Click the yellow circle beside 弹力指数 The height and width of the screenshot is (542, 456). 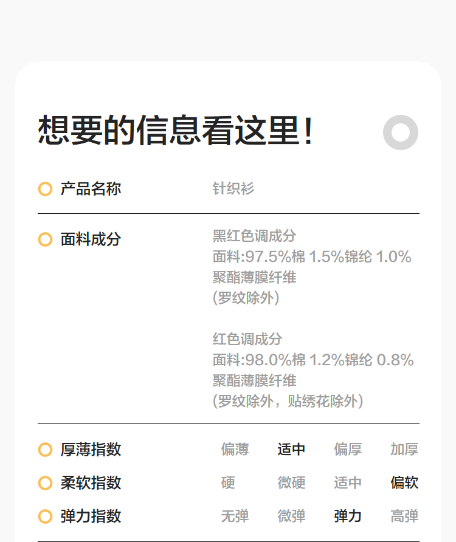coord(45,516)
